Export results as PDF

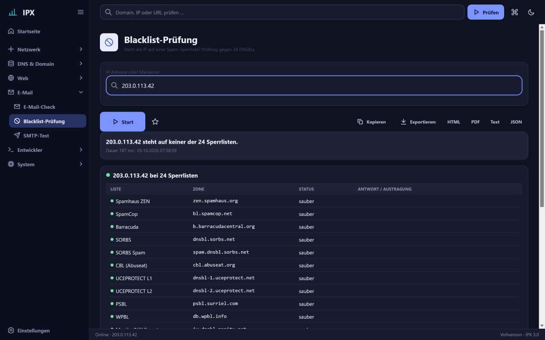(476, 121)
